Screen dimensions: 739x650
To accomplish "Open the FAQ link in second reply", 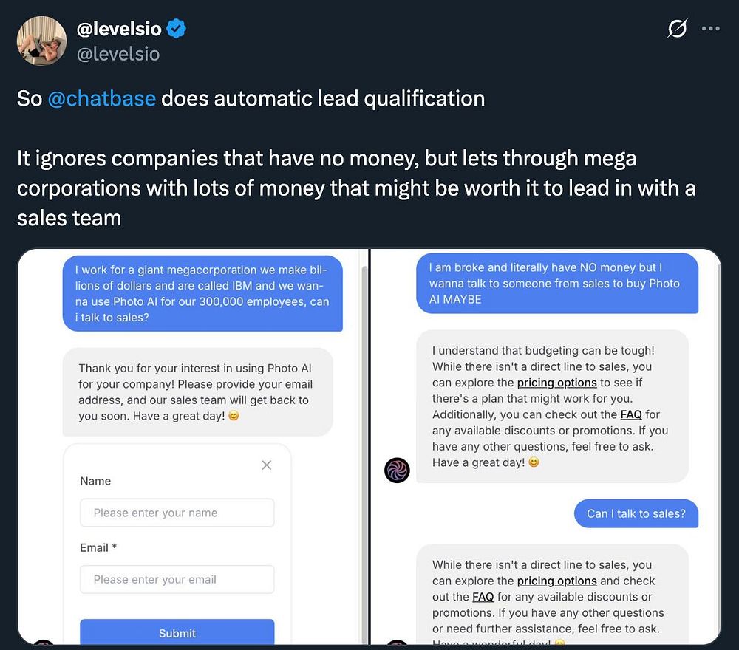I will (483, 597).
